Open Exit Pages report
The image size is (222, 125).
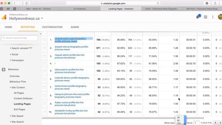[19, 109]
